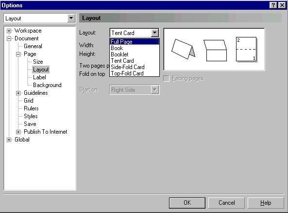Collapse the Page tree node

coord(18,54)
